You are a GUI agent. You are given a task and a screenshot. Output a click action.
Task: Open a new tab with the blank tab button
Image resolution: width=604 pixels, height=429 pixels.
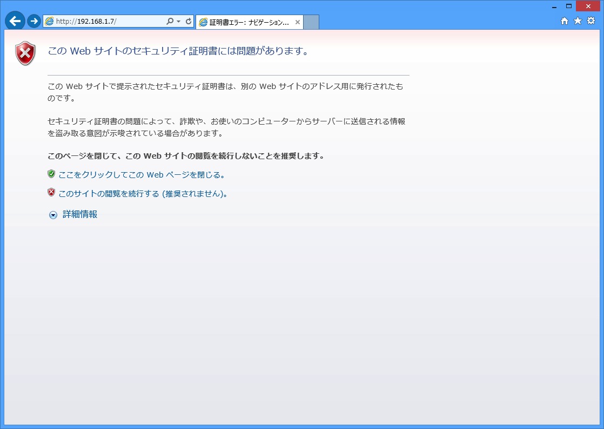[311, 22]
